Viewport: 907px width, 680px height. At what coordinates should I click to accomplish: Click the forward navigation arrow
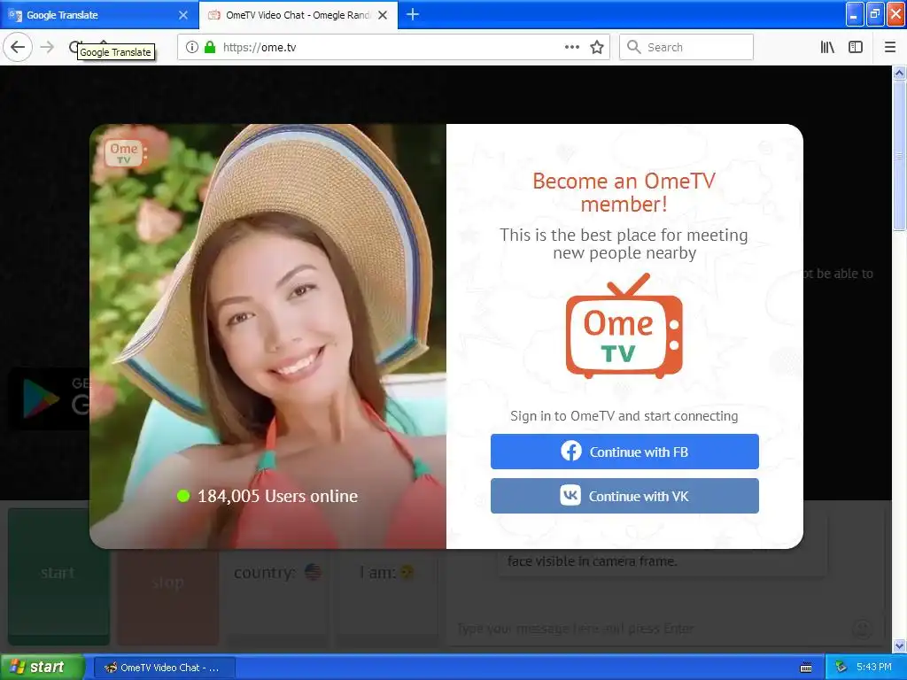tap(47, 47)
